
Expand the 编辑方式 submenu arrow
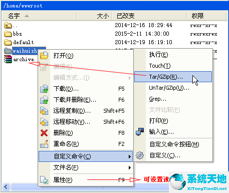click(x=130, y=78)
